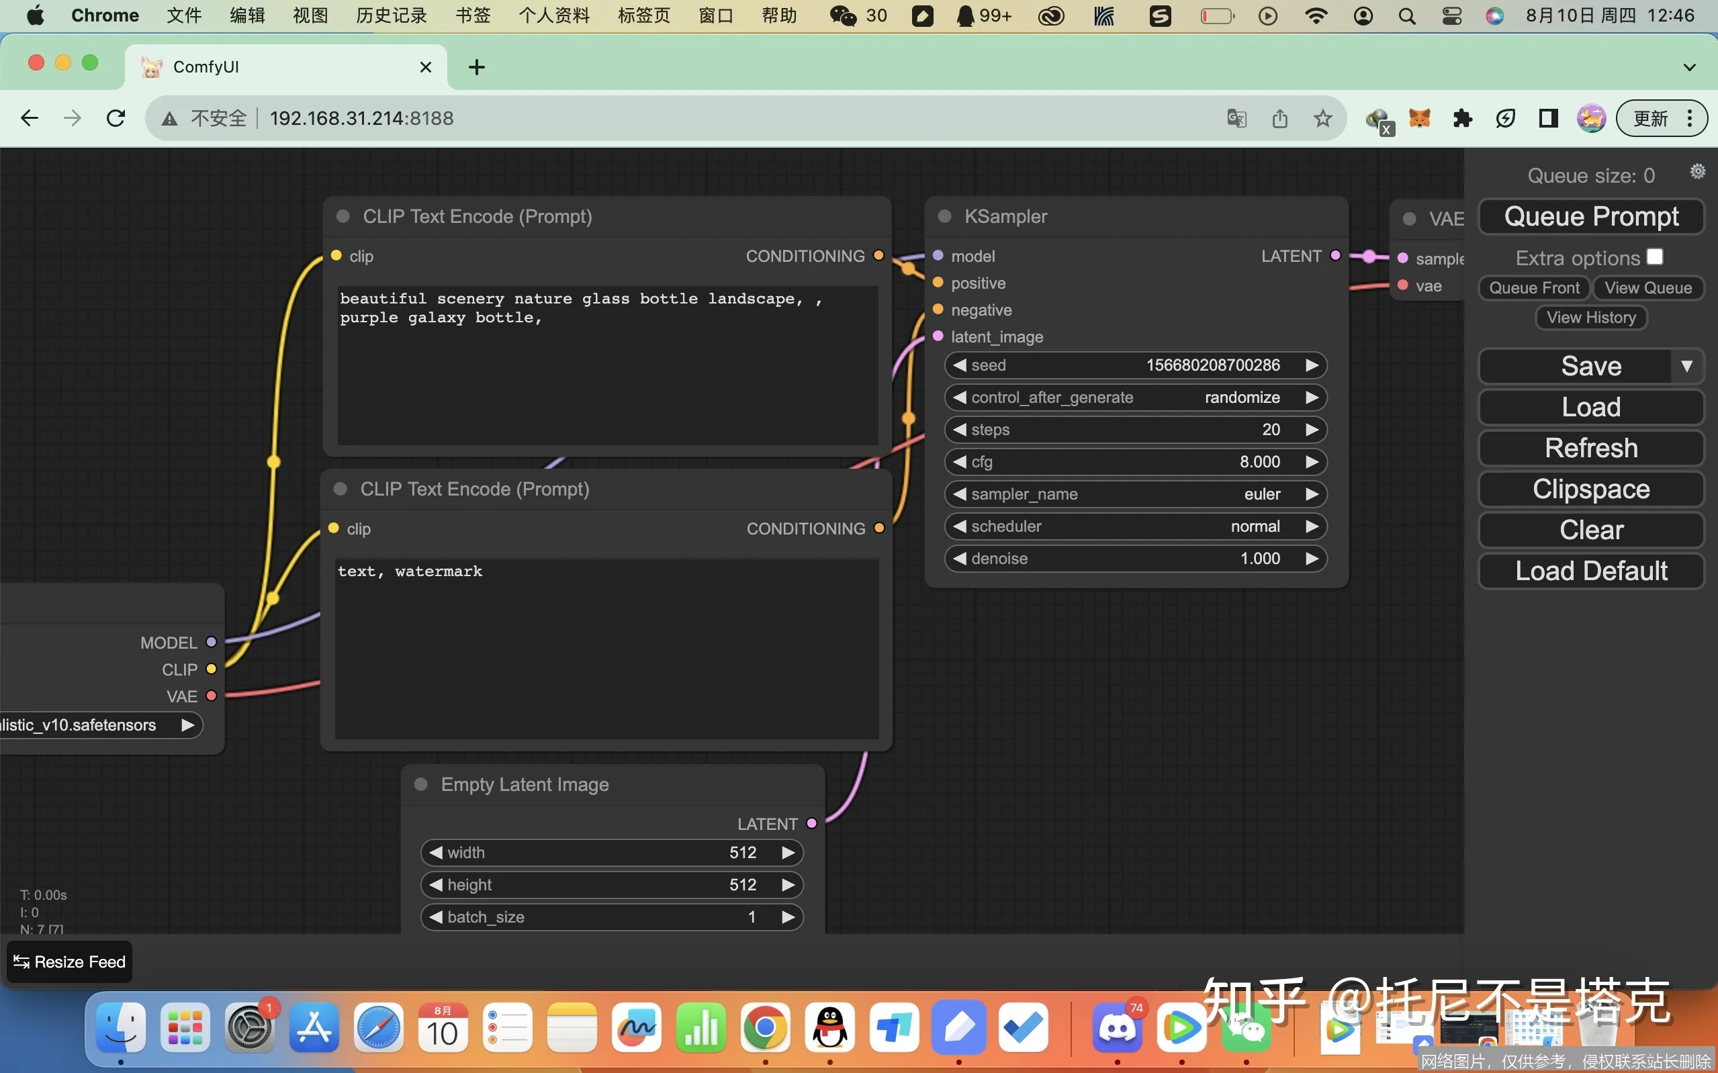Increase denoise with the right arrow
The image size is (1718, 1073).
click(x=1312, y=559)
